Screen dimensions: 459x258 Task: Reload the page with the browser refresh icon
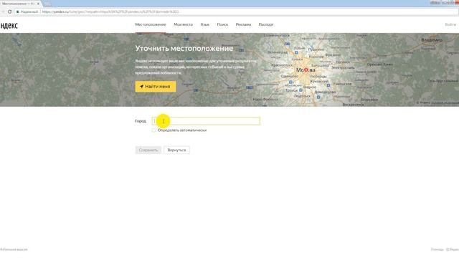click(x=9, y=11)
